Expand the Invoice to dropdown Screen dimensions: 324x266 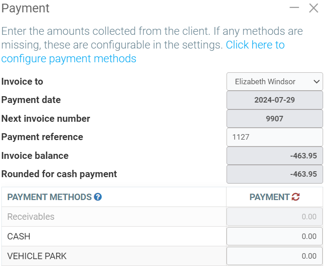pos(275,81)
